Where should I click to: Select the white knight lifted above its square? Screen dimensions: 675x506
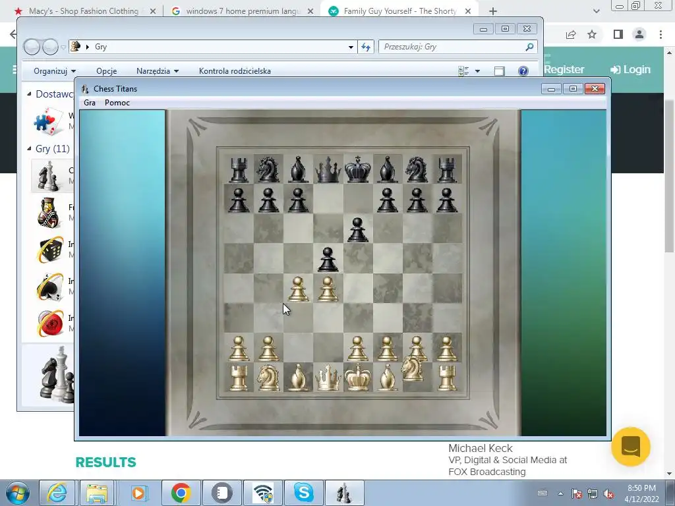(412, 369)
